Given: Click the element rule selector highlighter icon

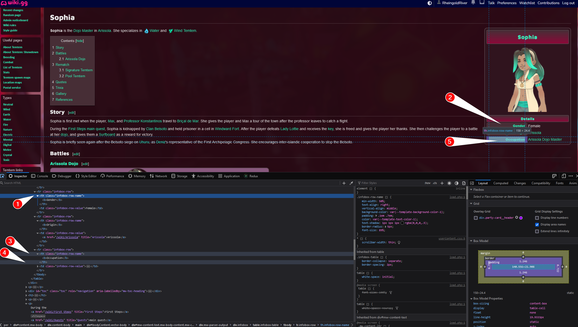Looking at the screenshot, I should (371, 189).
